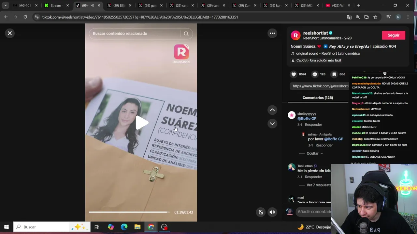Go to previous video with up arrow

pos(272,110)
